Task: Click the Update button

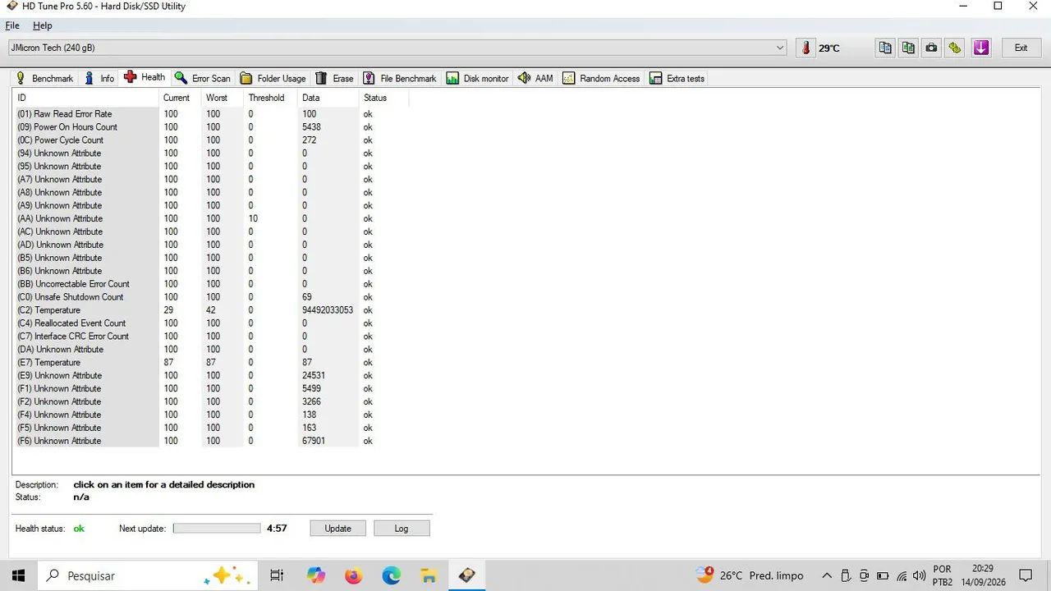Action: [x=337, y=528]
